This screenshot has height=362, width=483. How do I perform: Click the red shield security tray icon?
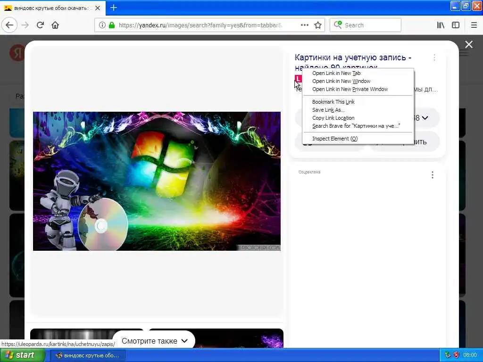[457, 355]
